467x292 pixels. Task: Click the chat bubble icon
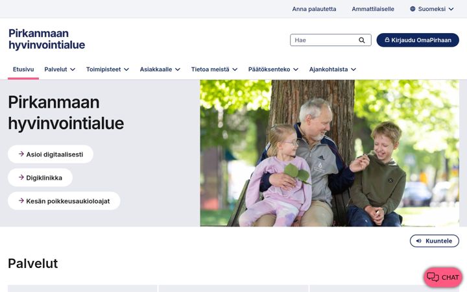[x=433, y=277]
